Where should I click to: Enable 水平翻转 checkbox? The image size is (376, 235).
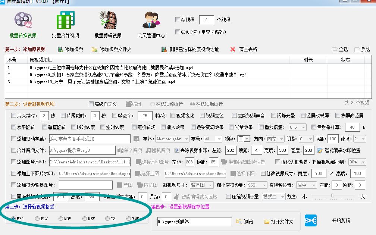[x=14, y=127]
